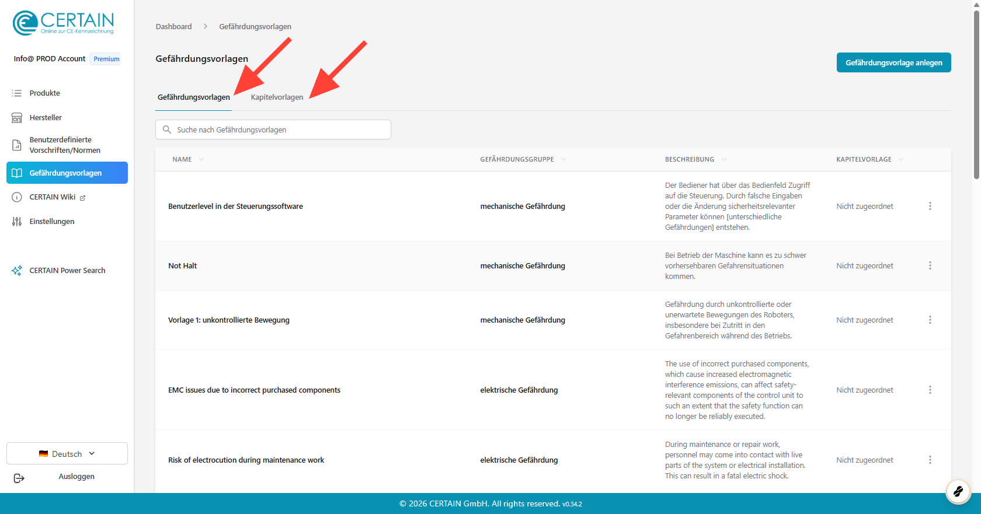Sort by the NAME column chevron

click(201, 159)
